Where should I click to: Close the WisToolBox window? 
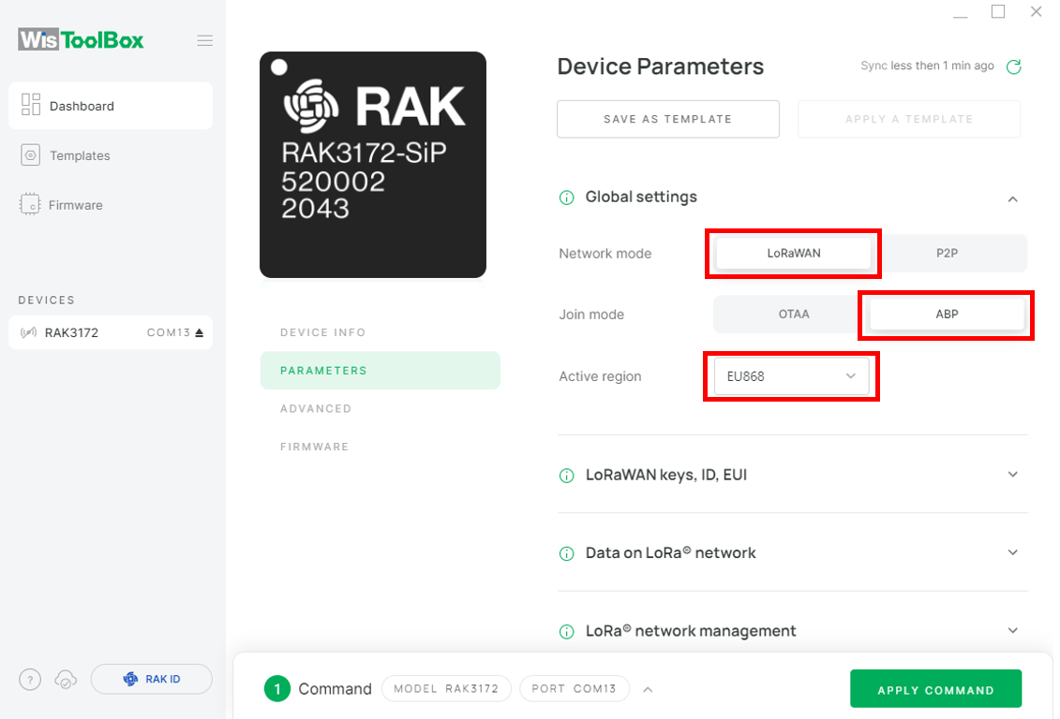pyautogui.click(x=1036, y=11)
